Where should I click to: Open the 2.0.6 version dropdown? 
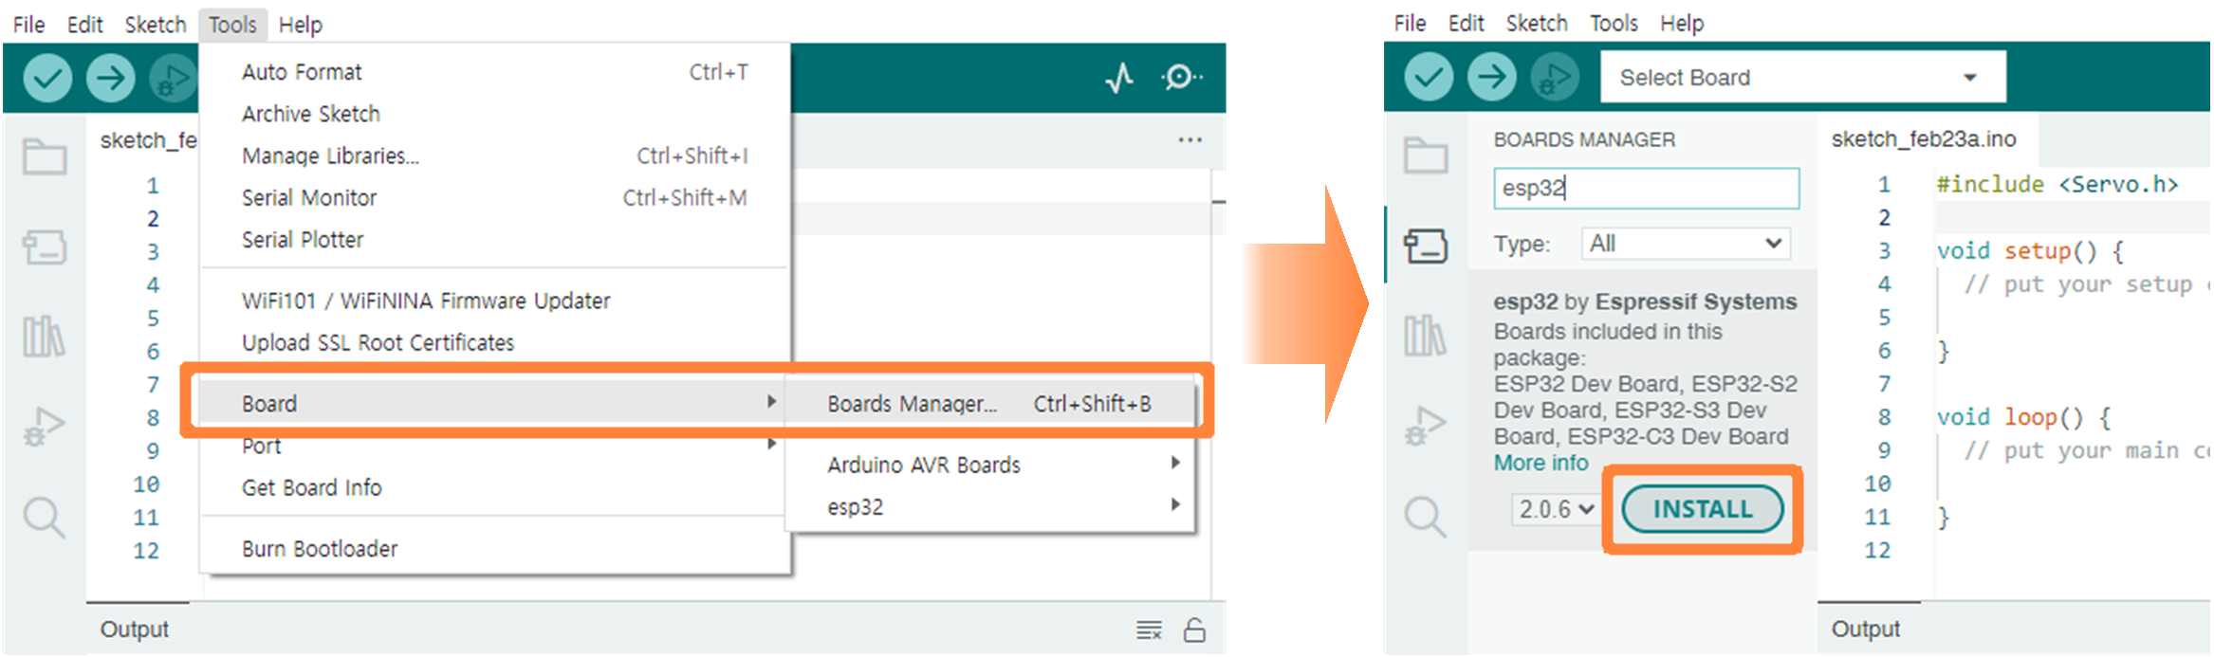click(x=1556, y=510)
